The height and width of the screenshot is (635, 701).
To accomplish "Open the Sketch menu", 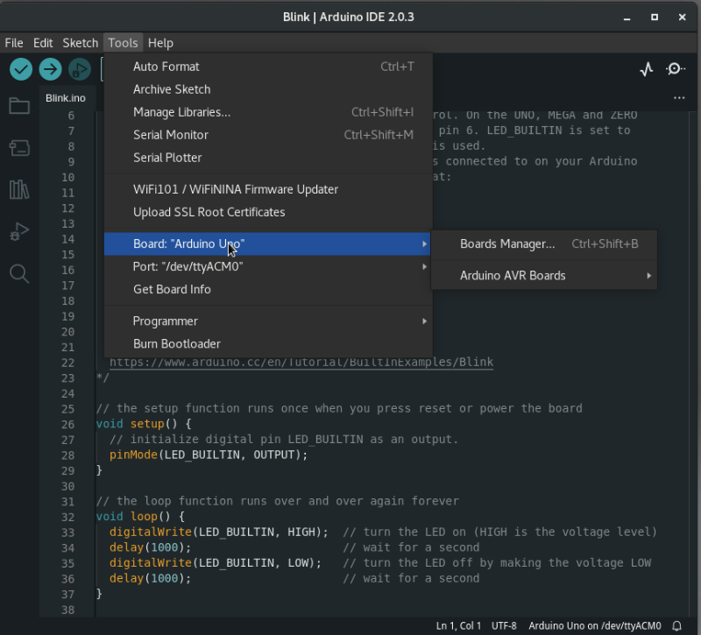I will [80, 43].
